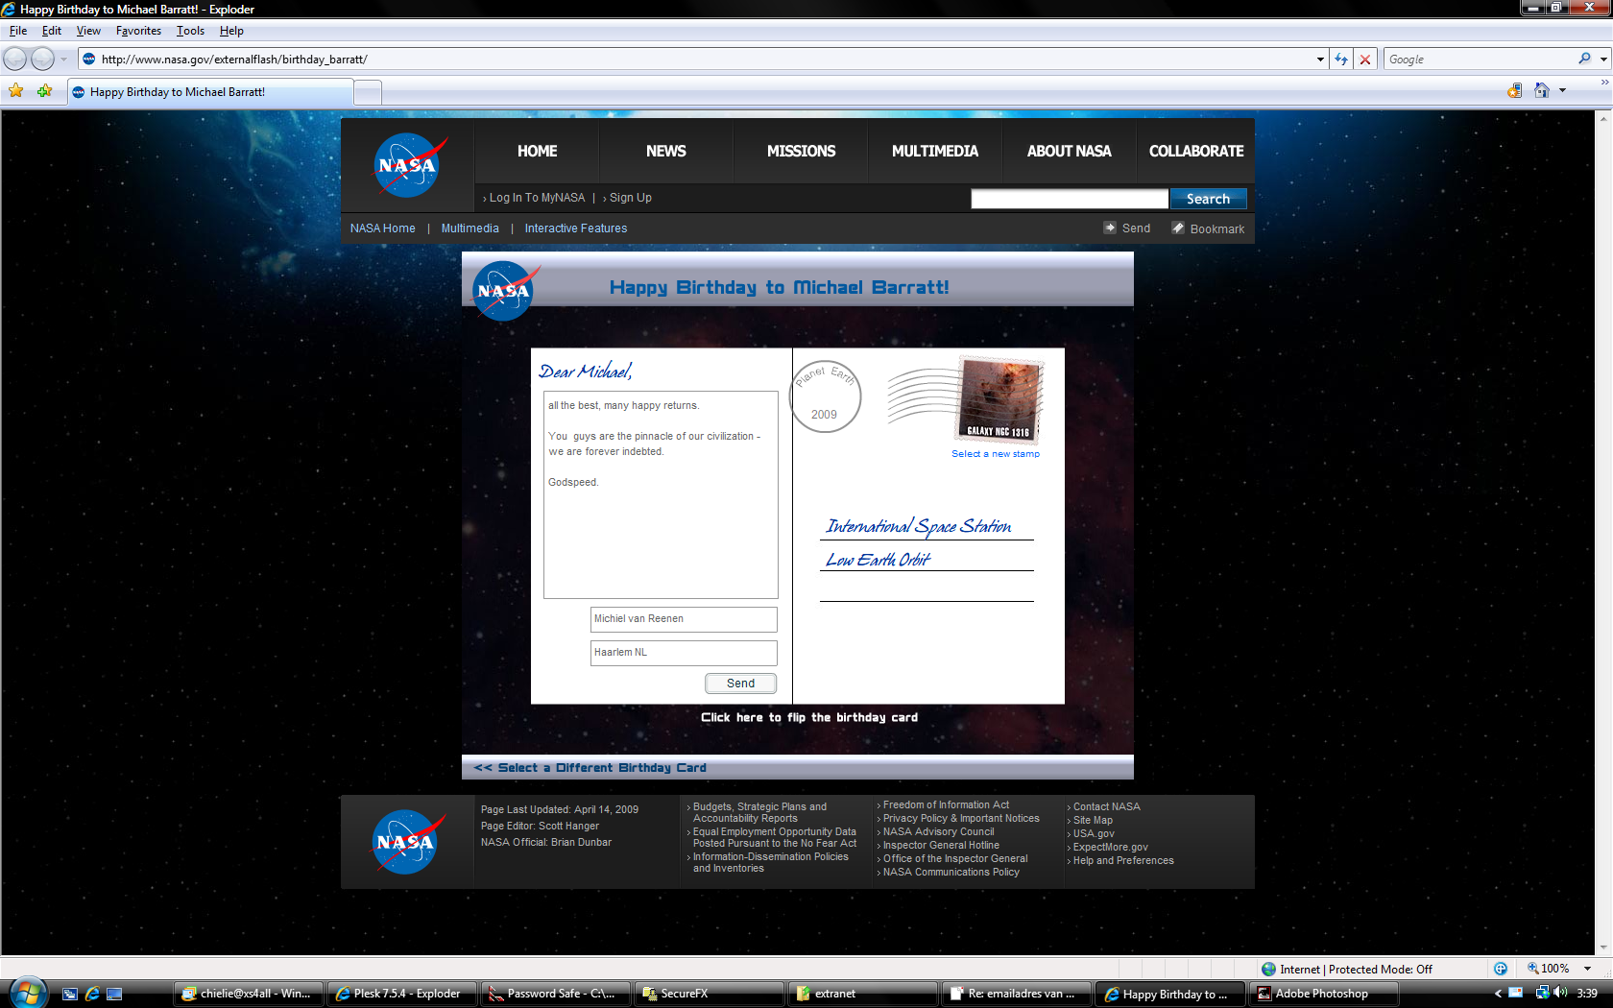Open the View menu

[88, 31]
